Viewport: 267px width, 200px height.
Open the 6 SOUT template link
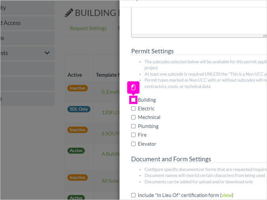click(x=111, y=133)
